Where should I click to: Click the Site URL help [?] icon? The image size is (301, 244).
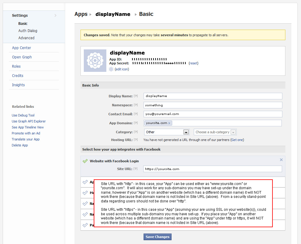135,169
